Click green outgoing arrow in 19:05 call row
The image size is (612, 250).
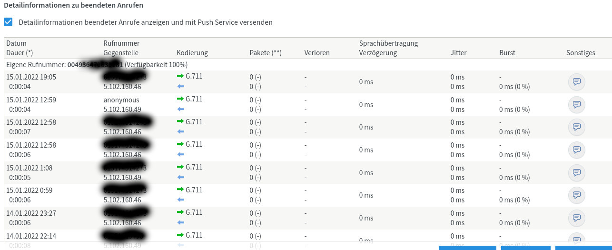pos(180,76)
